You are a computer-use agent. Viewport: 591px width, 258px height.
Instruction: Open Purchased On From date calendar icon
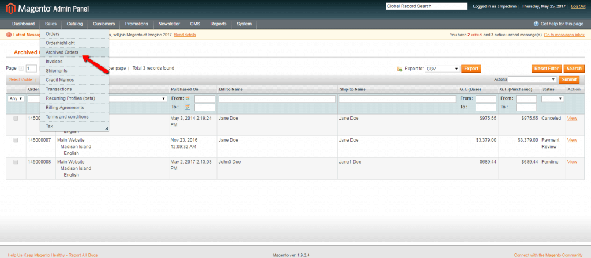pyautogui.click(x=188, y=98)
